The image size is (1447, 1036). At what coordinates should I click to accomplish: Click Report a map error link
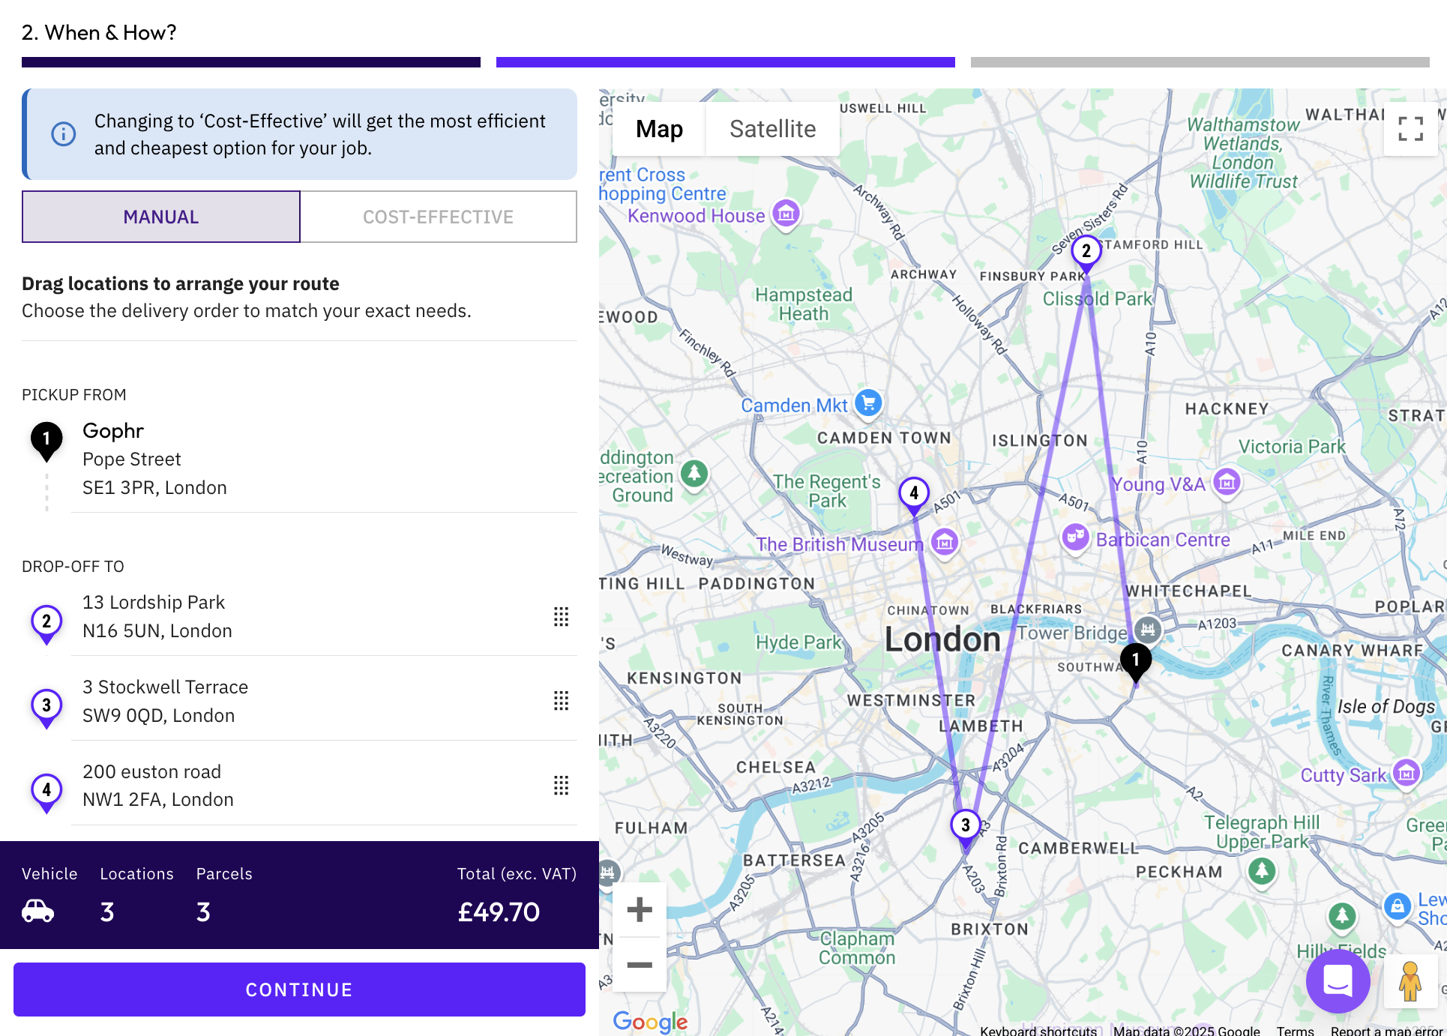point(1386,1031)
